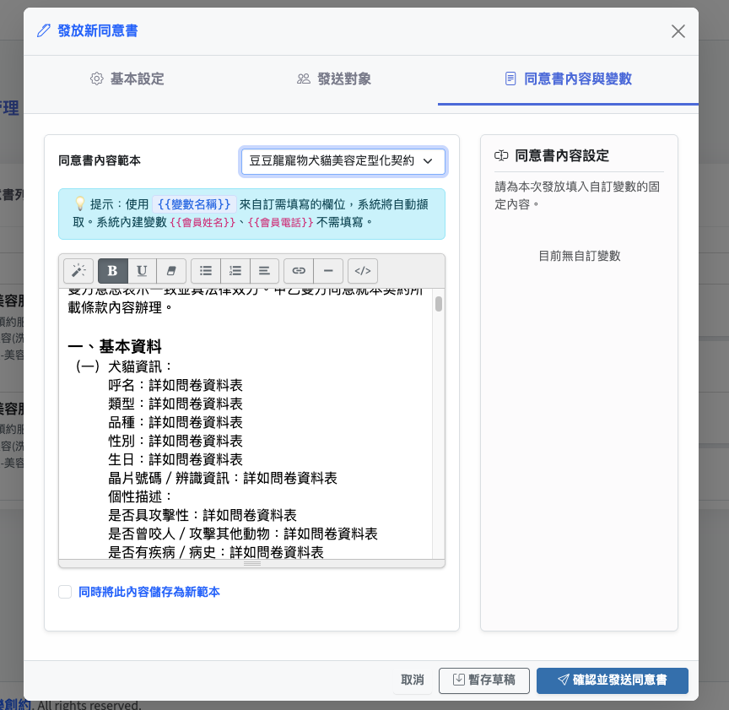Click the line 呼名：詳如問卷資料表

click(175, 385)
